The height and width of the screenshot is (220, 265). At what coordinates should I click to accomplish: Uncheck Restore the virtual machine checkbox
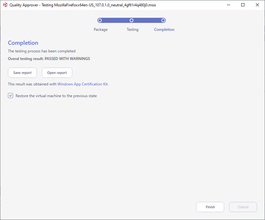(x=10, y=96)
